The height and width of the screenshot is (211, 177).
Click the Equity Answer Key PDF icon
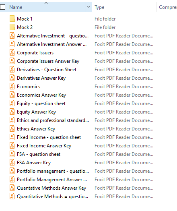(12, 112)
